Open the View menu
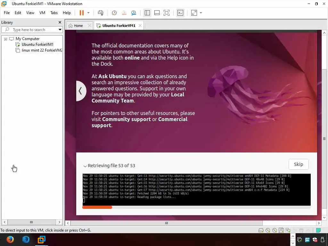The width and height of the screenshot is (328, 246). (30, 13)
